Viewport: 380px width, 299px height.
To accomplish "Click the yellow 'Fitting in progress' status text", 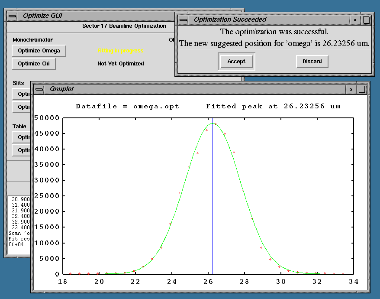I will click(120, 51).
